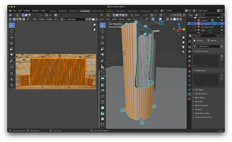Open viewport shading options dropdown arrow
Image resolution: width=232 pixels, height=142 pixels.
[x=184, y=19]
